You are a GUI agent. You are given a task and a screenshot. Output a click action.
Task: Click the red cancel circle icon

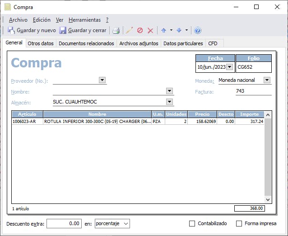(140, 30)
